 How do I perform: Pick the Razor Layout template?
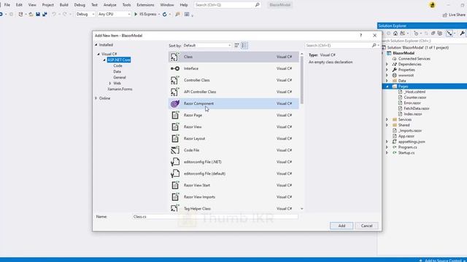233,138
